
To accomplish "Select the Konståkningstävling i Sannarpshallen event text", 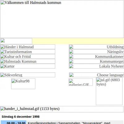I will (x=69, y=123).
